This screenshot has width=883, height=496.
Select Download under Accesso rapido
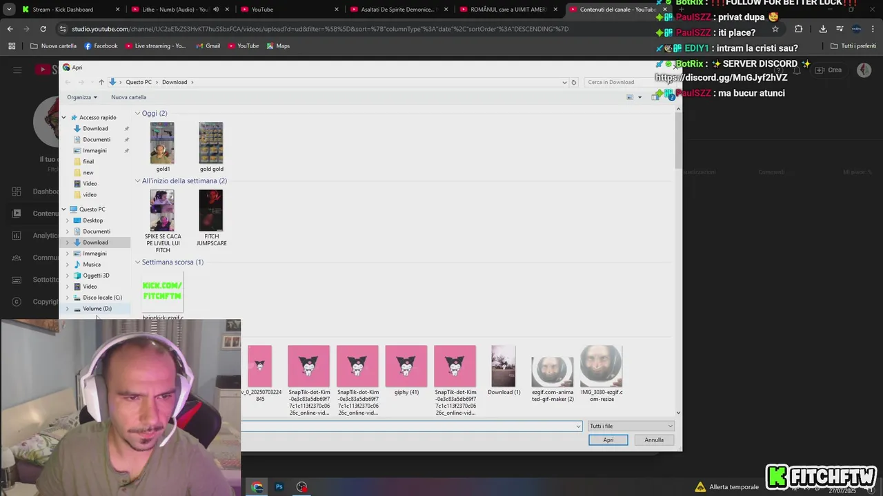tap(95, 128)
